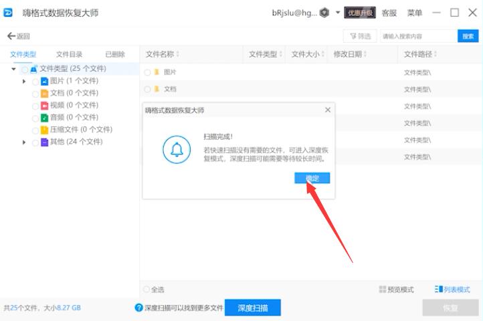The image size is (483, 321).
Task: Click the bell notification icon in dialog
Action: [x=177, y=150]
